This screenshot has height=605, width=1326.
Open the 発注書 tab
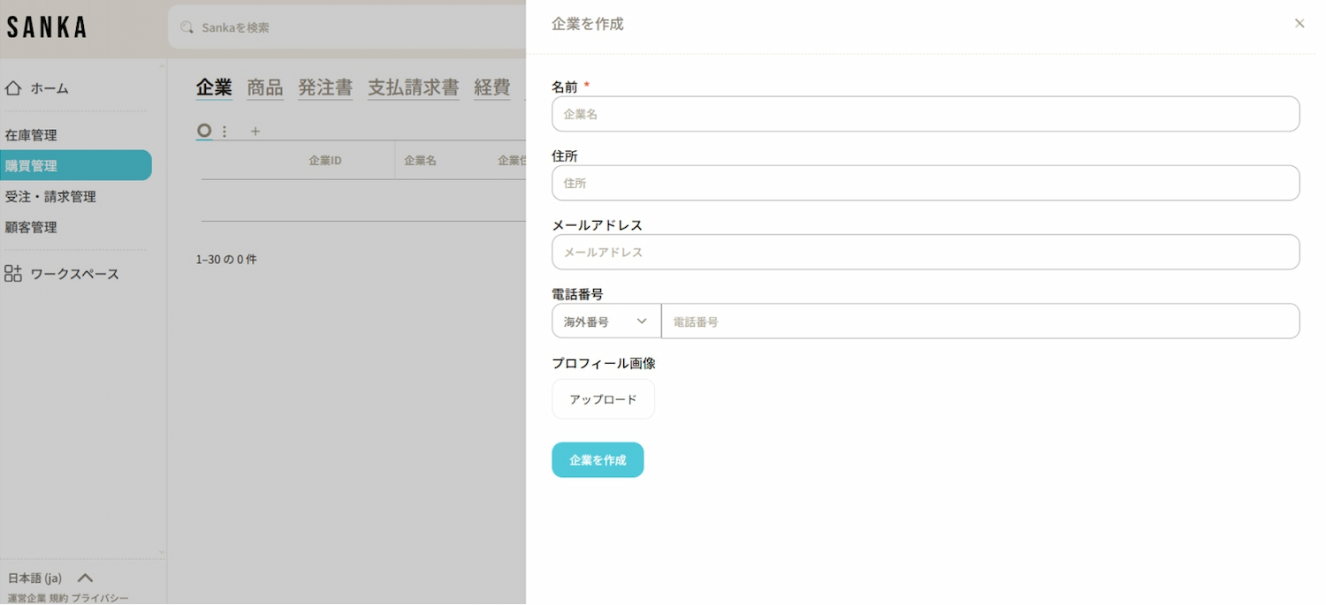point(325,87)
